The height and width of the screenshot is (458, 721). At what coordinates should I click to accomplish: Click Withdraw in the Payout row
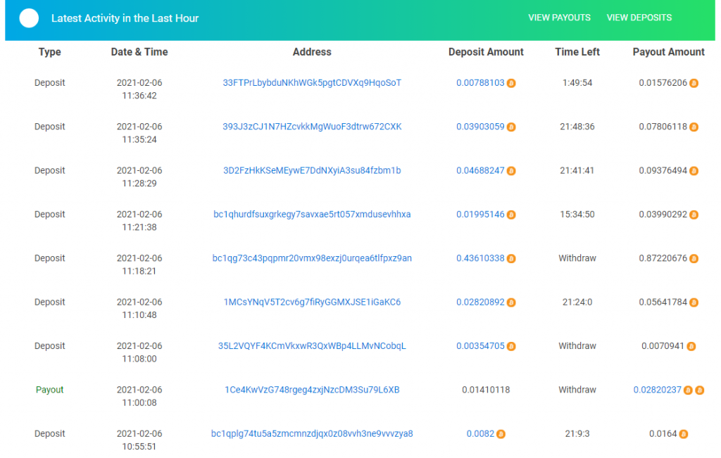577,390
